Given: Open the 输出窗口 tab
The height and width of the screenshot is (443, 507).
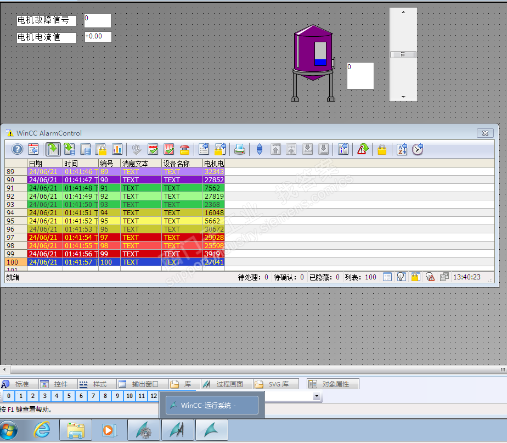Looking at the screenshot, I should point(142,384).
